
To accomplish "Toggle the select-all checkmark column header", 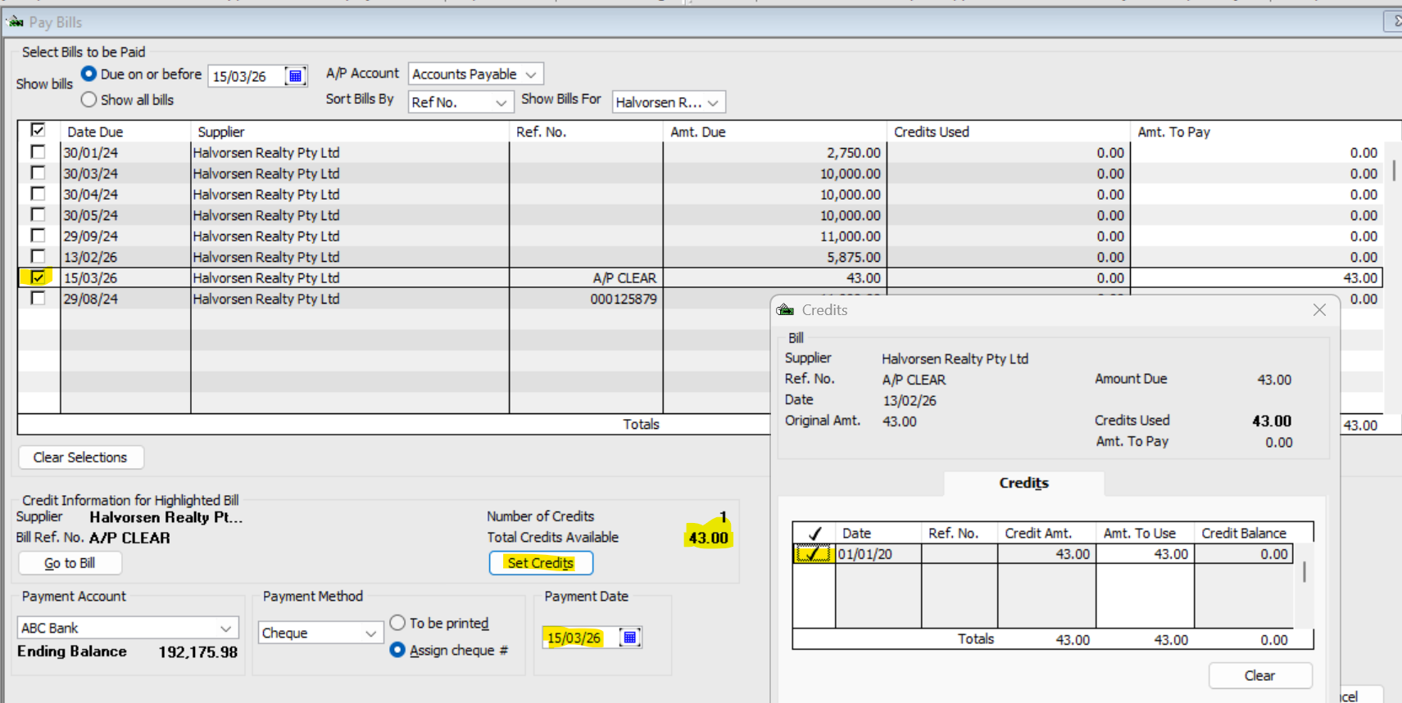I will [x=38, y=131].
